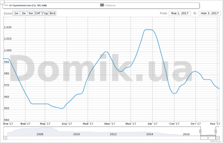Click the 990 y-axis value
Screen dimensions: 223x143
pyautogui.click(x=7, y=62)
